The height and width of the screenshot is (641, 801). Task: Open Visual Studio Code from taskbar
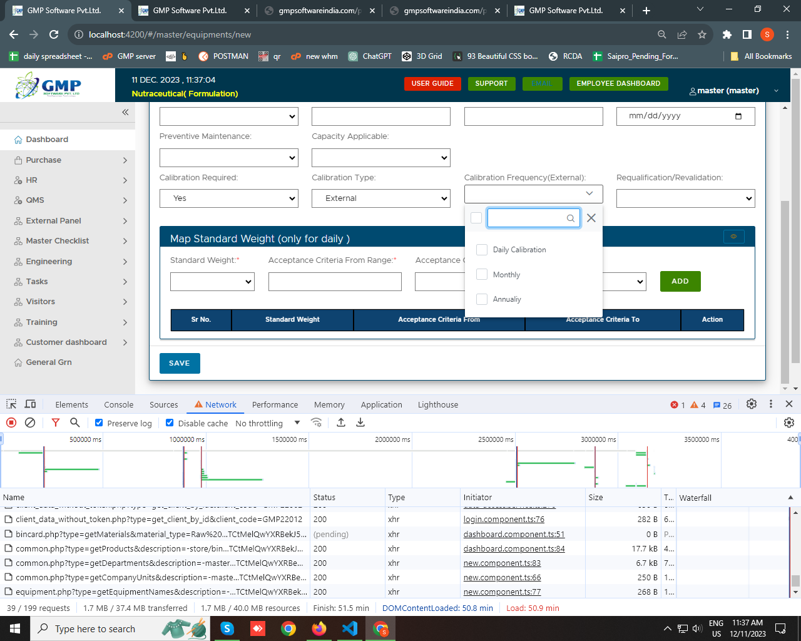349,628
